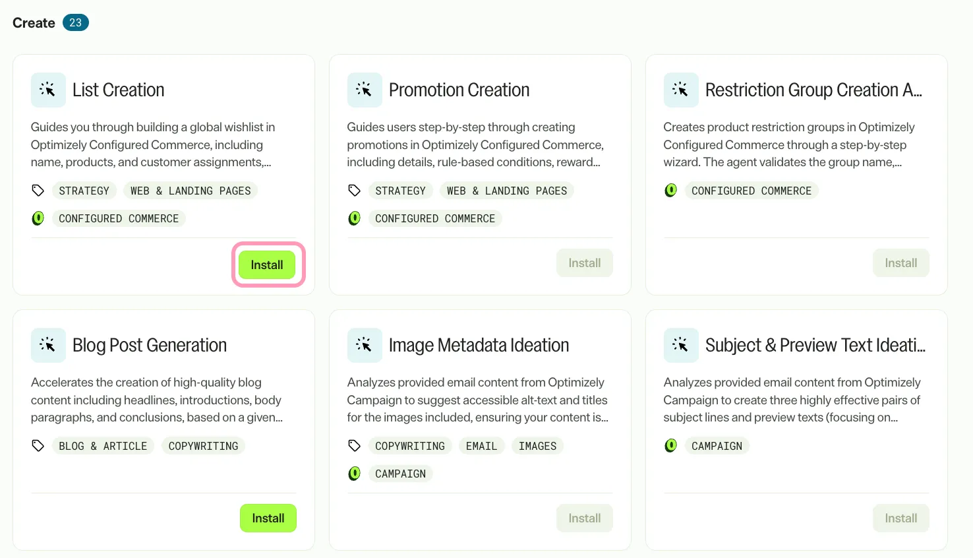Select the EMAIL tag

[x=482, y=446]
